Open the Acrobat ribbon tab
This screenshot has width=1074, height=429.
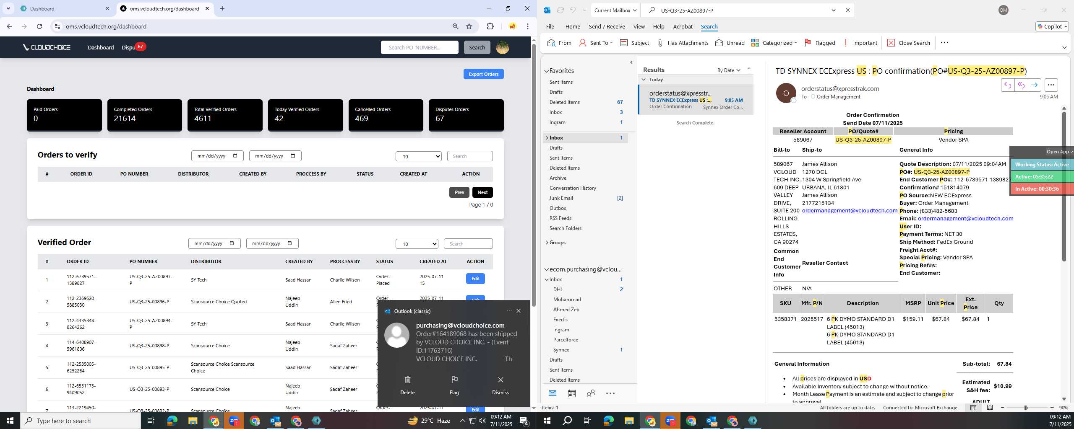[683, 26]
